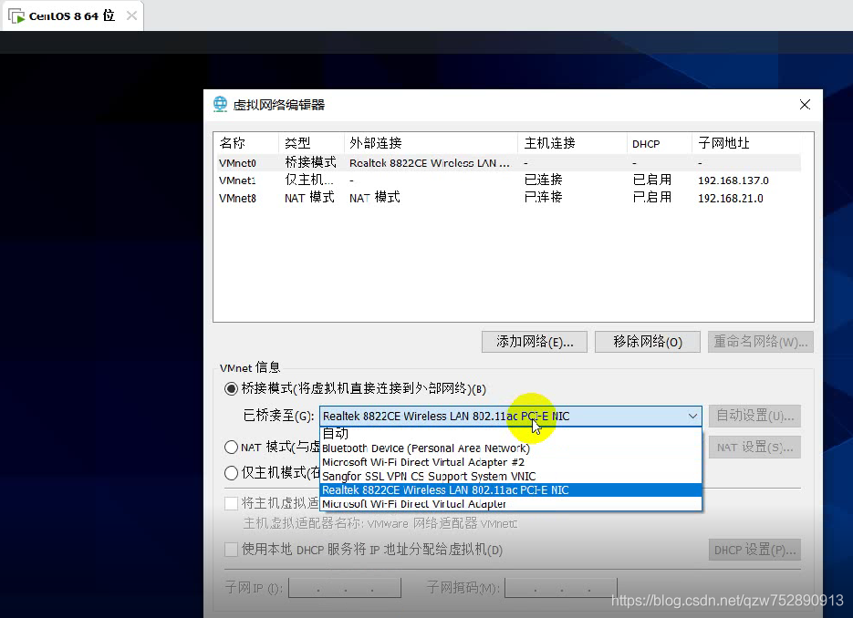Click the 外部连接 column header
853x618 pixels.
pos(431,143)
